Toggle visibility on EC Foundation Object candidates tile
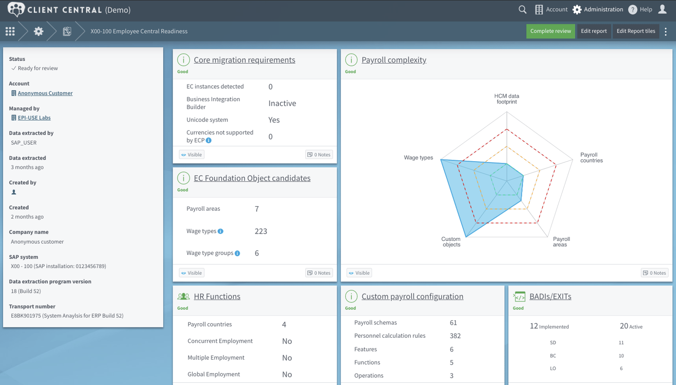The height and width of the screenshot is (385, 676). [x=191, y=272]
